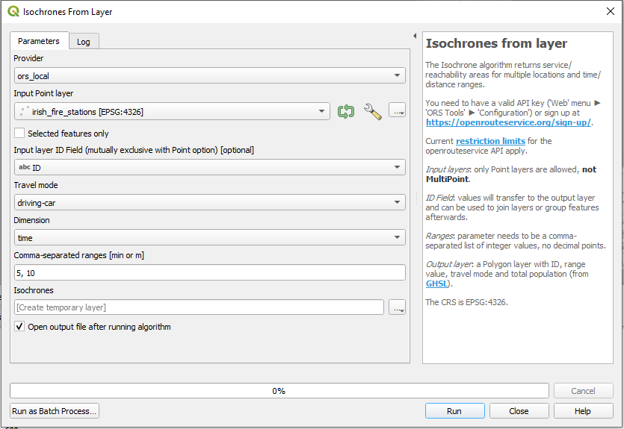Screen dimensions: 624x429
Task: Click the QGIS logo in title bar
Action: [13, 11]
